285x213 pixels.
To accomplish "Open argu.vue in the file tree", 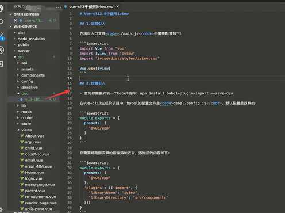I will [33, 142].
